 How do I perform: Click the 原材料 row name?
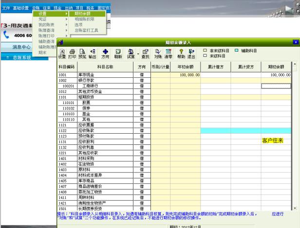pos(84,170)
